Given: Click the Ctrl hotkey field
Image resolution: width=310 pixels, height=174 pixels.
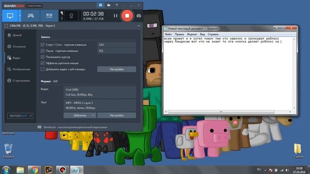Looking at the screenshot, I should (x=117, y=45).
